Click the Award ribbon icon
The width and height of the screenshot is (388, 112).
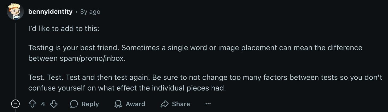(118, 104)
